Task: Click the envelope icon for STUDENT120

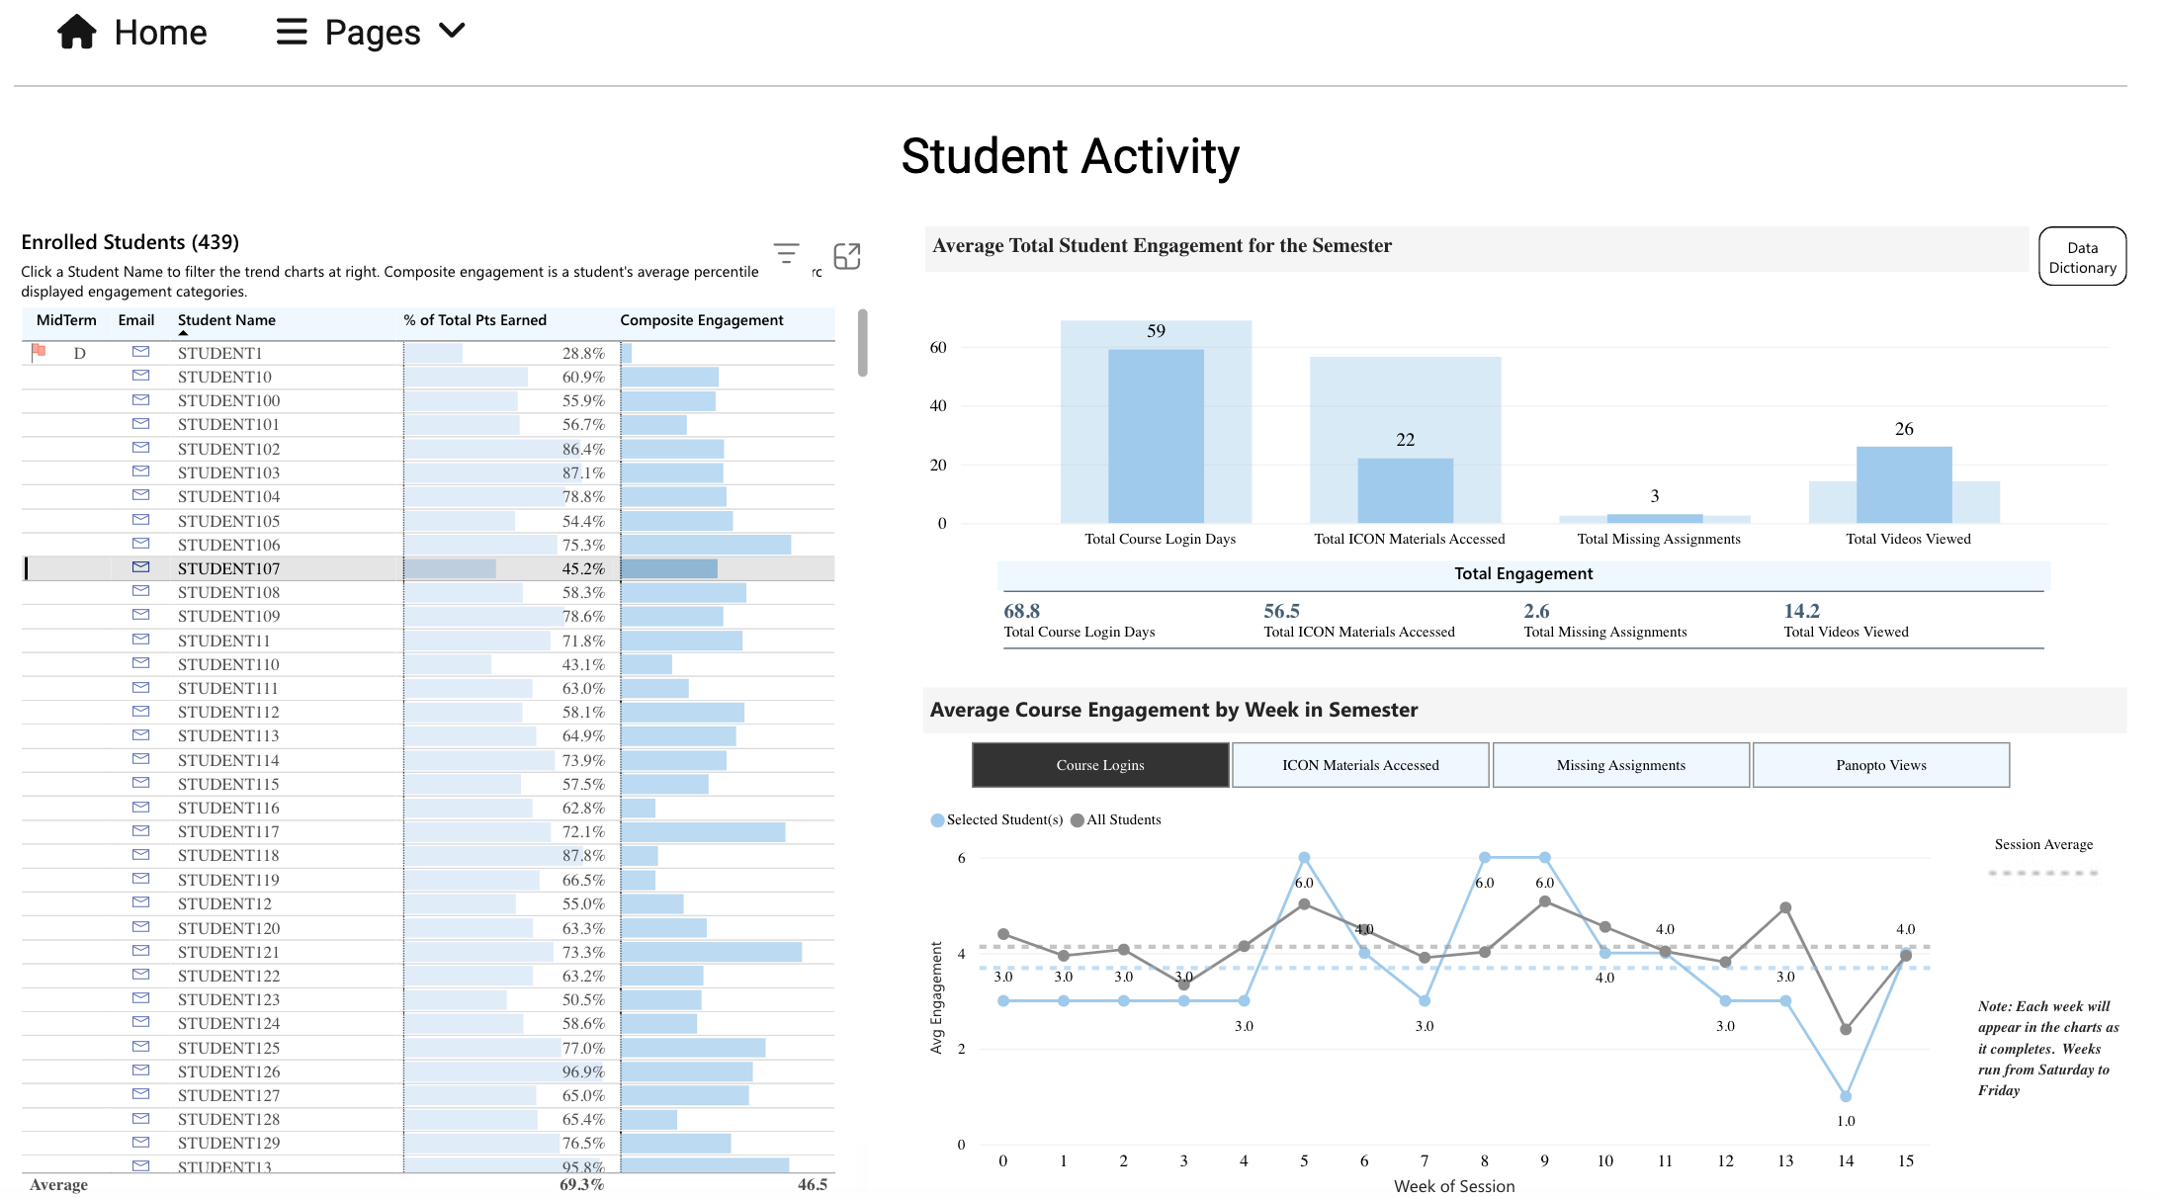Action: click(x=139, y=927)
